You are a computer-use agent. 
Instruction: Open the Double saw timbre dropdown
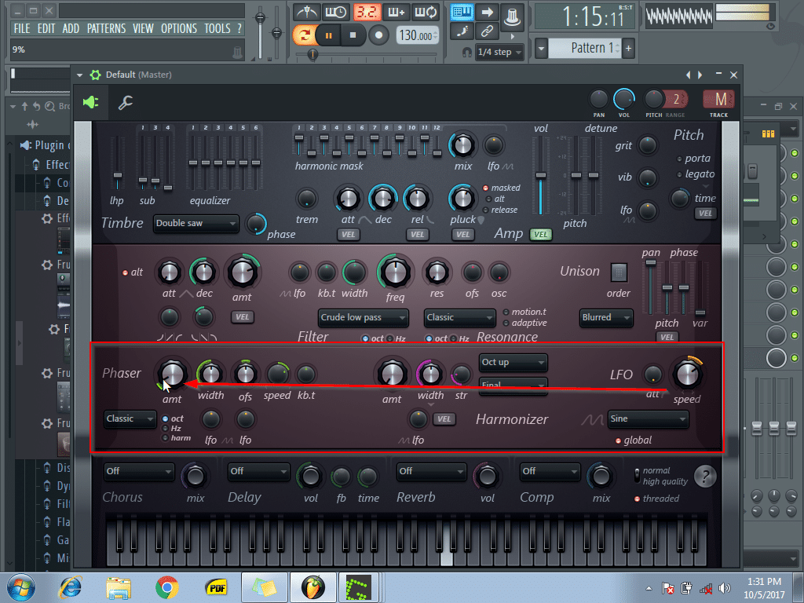tap(196, 224)
